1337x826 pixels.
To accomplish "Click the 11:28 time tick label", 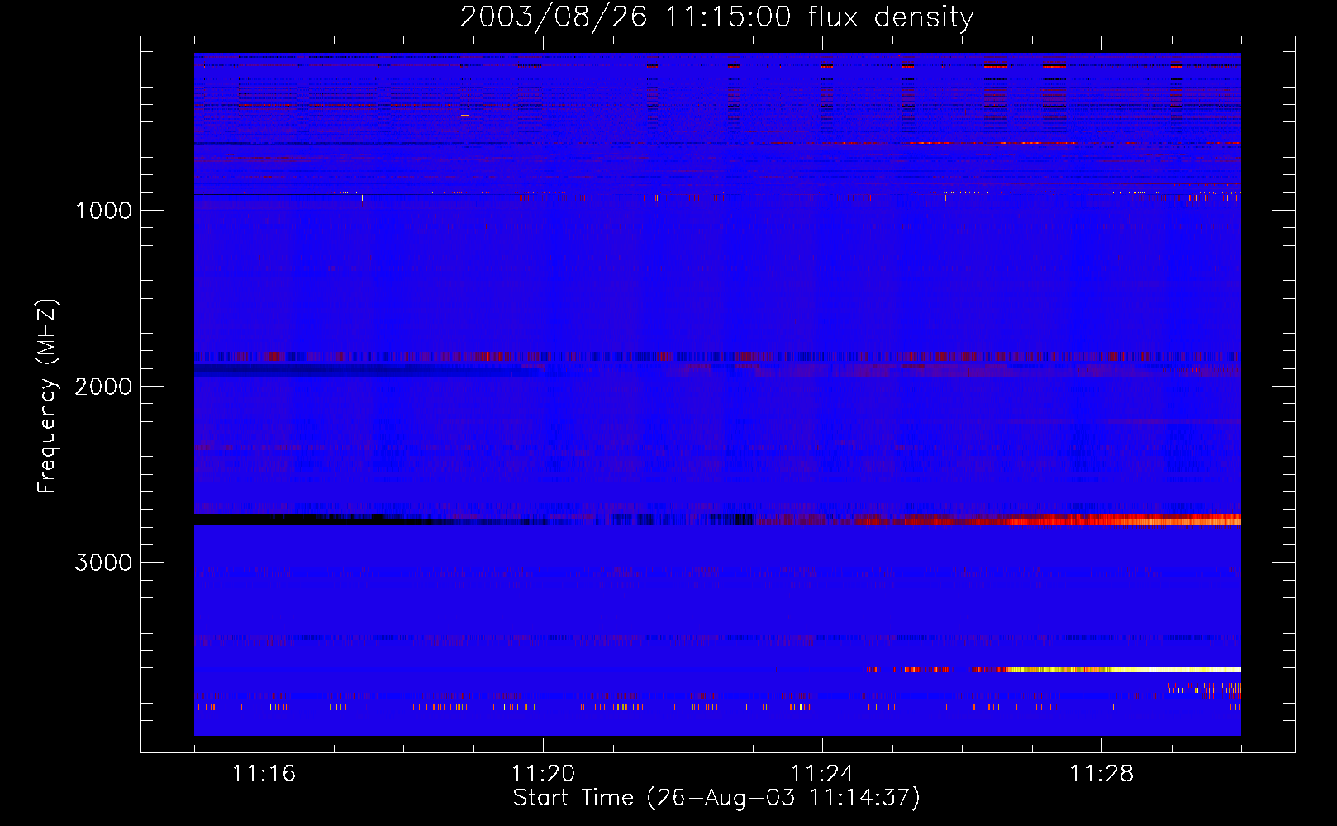I will [1101, 774].
